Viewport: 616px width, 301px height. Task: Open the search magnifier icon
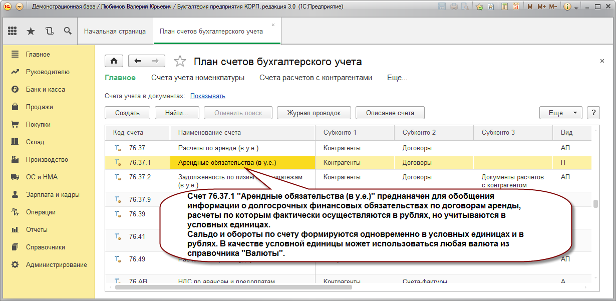(68, 31)
